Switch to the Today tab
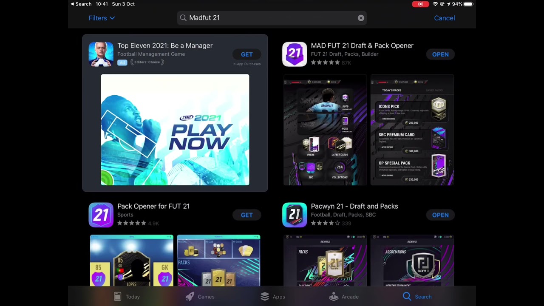This screenshot has height=306, width=544. tap(127, 297)
